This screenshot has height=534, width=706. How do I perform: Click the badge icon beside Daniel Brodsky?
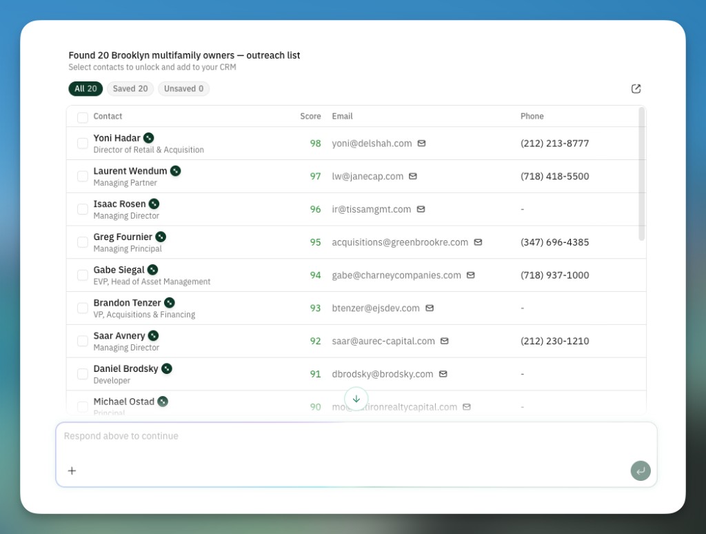pos(167,368)
